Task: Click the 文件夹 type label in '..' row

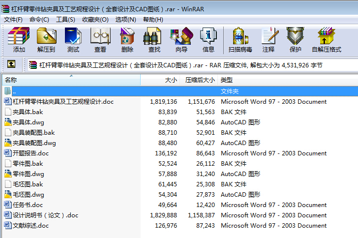Action: (230, 91)
